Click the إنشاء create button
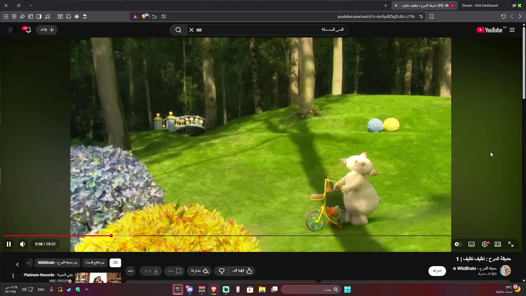Screen dimensions: 526x296 point(47,30)
